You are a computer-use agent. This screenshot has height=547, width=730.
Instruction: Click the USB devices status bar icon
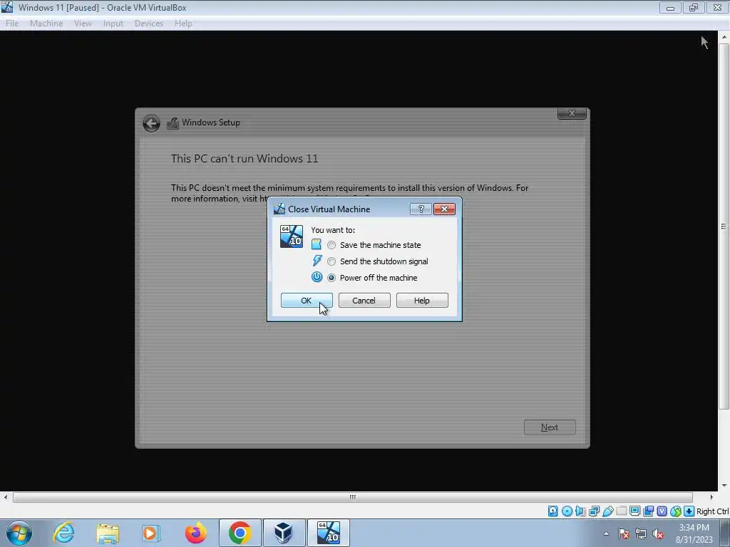coord(607,511)
